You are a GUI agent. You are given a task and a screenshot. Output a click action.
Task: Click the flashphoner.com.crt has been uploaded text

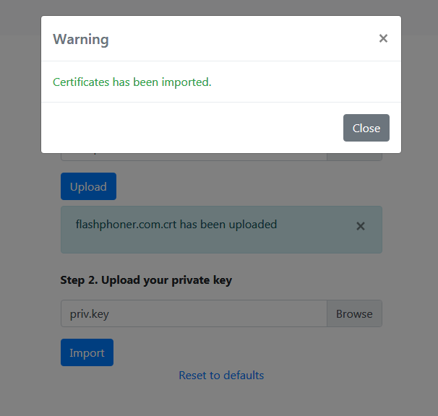click(176, 225)
